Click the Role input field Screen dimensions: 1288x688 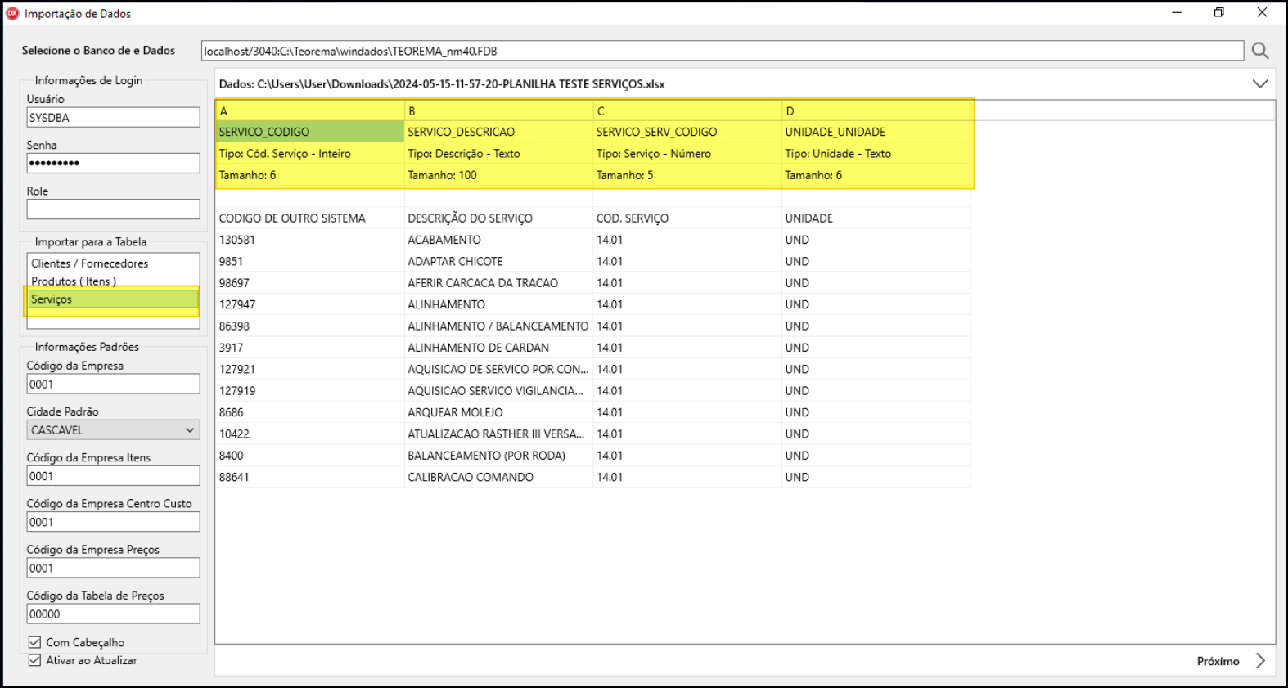pos(113,209)
